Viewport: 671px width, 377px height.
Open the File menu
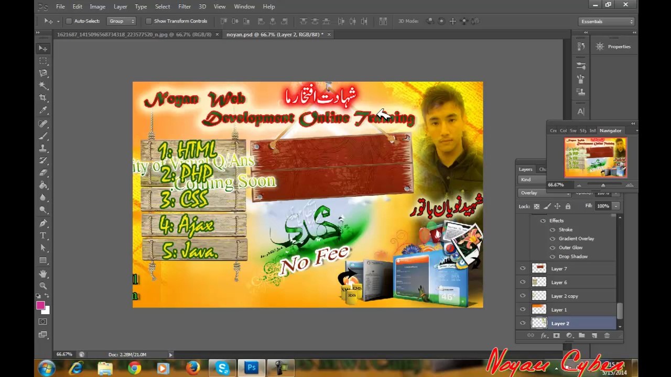click(x=60, y=6)
